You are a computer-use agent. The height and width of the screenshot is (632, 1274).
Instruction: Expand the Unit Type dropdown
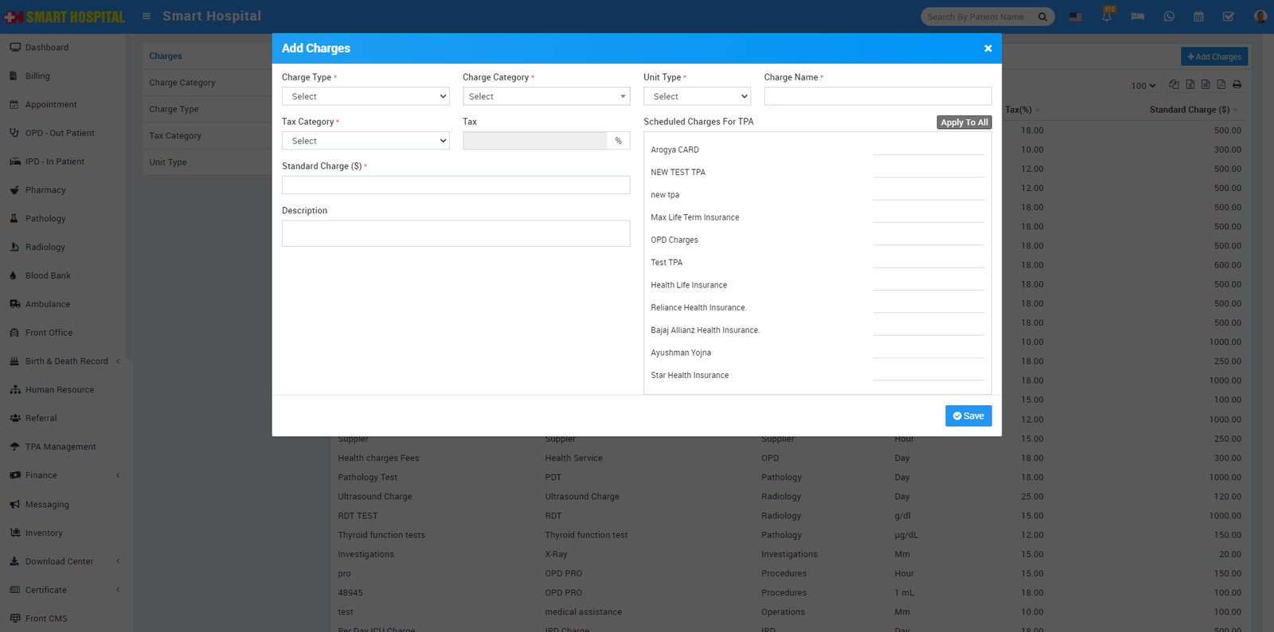[x=697, y=96]
